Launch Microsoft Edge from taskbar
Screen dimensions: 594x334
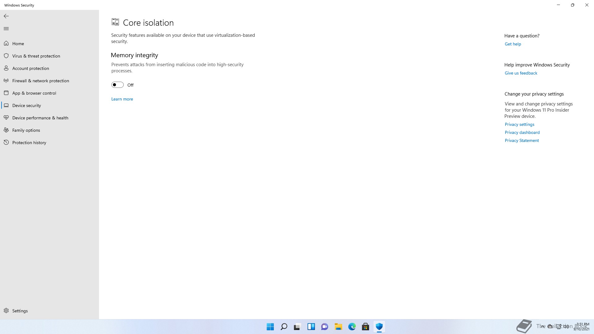(x=352, y=327)
